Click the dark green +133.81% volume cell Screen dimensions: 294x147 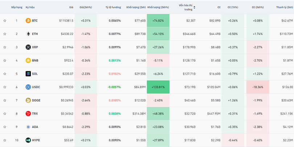coord(158,87)
